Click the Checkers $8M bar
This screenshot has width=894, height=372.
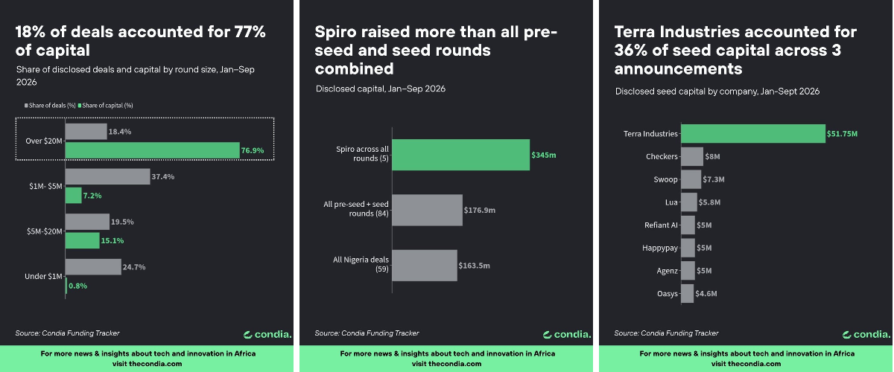pyautogui.click(x=692, y=156)
